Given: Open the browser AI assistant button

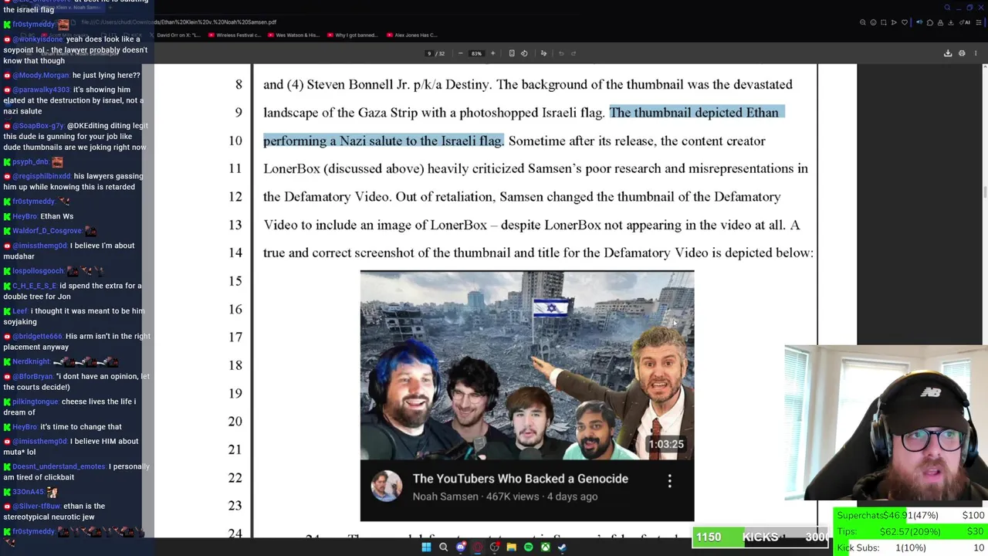Looking at the screenshot, I should tap(966, 22).
